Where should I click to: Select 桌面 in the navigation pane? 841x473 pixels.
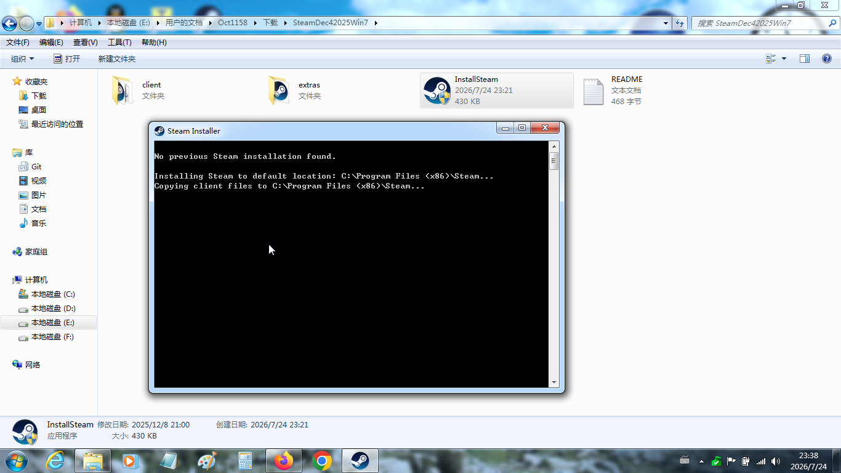pyautogui.click(x=38, y=110)
